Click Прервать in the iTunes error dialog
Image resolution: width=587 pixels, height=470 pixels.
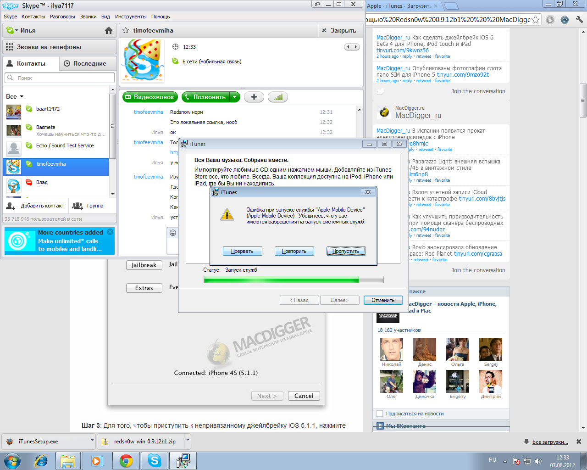243,251
